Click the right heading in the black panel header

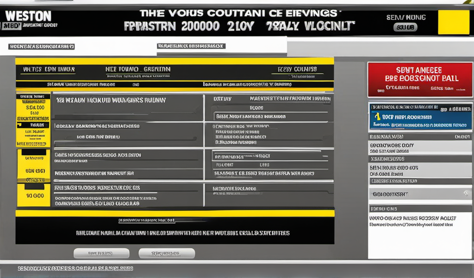click(297, 69)
